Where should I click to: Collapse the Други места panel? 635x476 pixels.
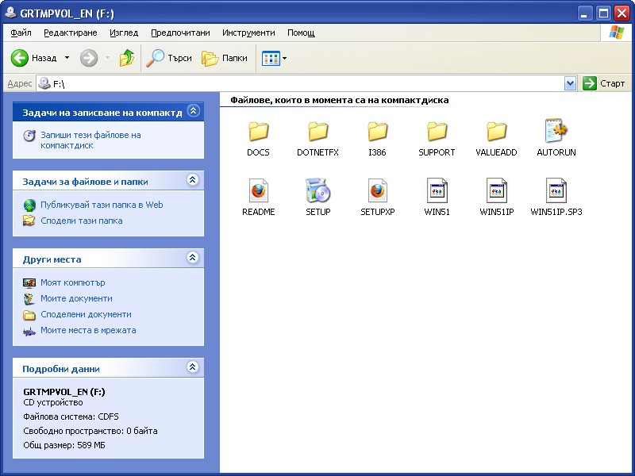pyautogui.click(x=193, y=257)
